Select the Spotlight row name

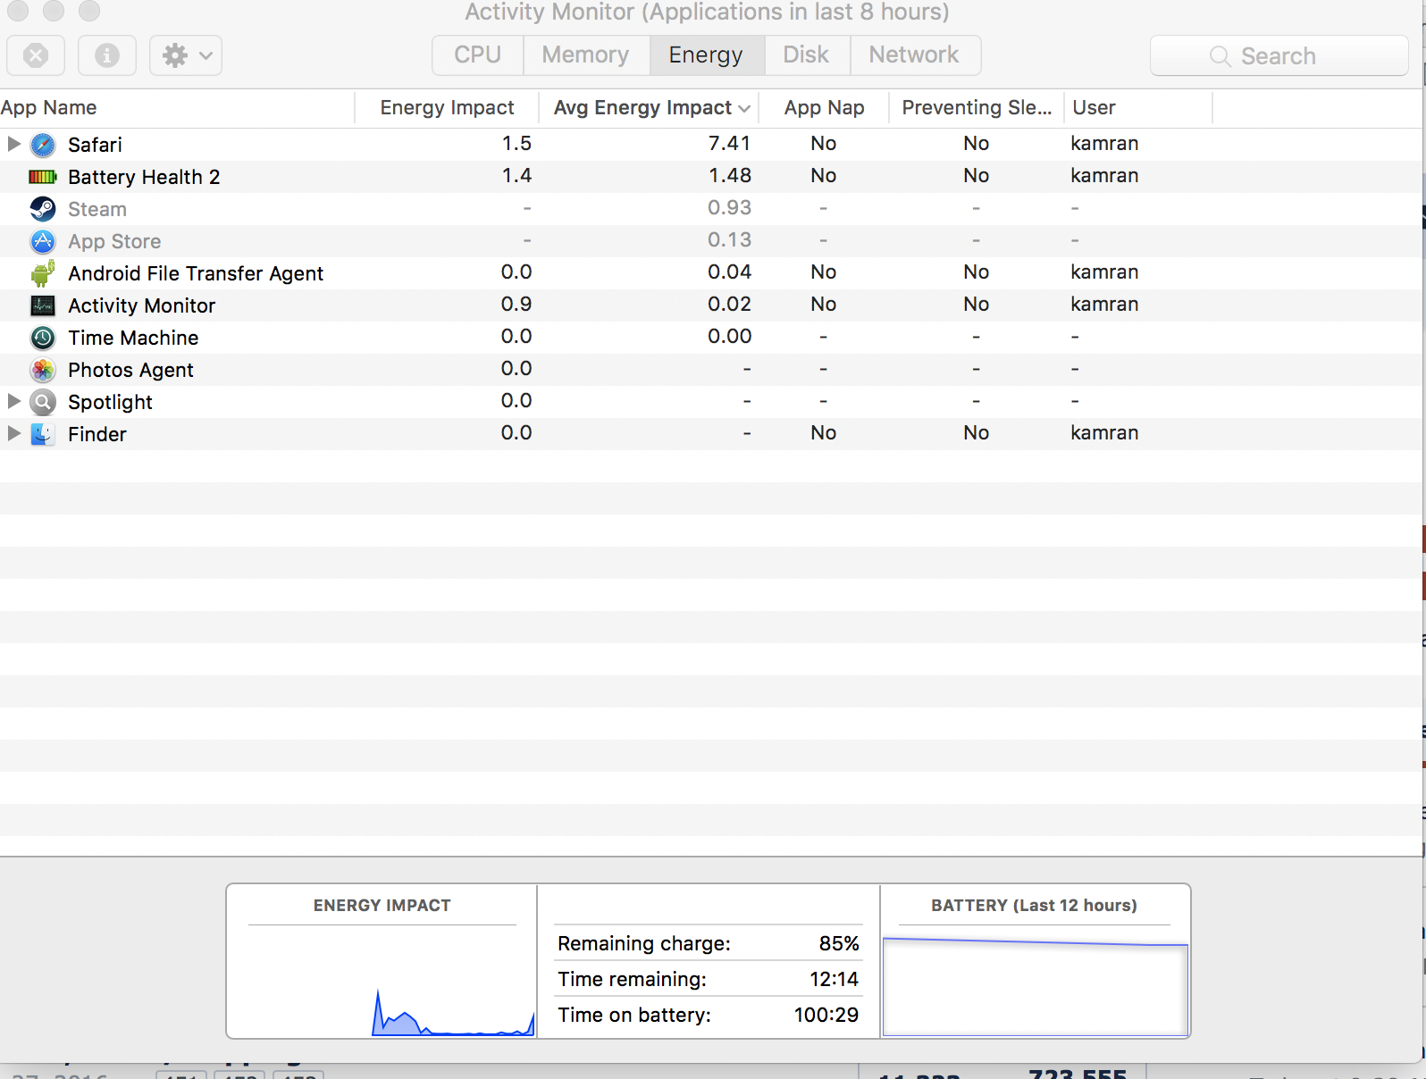(110, 402)
